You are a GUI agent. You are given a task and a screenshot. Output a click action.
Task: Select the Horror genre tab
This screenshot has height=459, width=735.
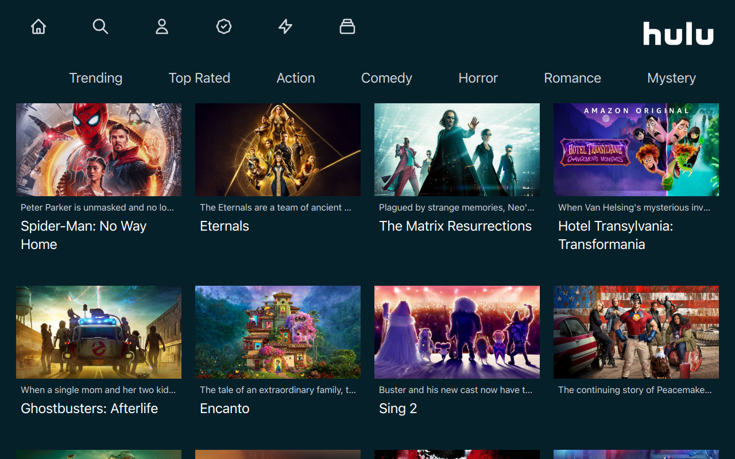click(478, 78)
